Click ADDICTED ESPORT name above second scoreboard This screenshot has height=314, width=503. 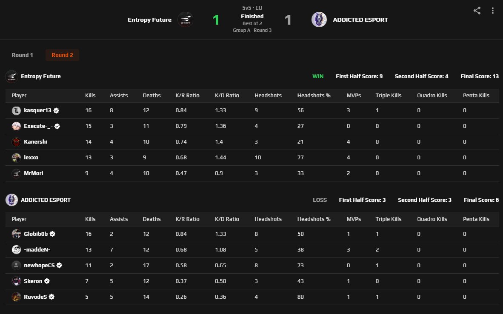click(46, 200)
